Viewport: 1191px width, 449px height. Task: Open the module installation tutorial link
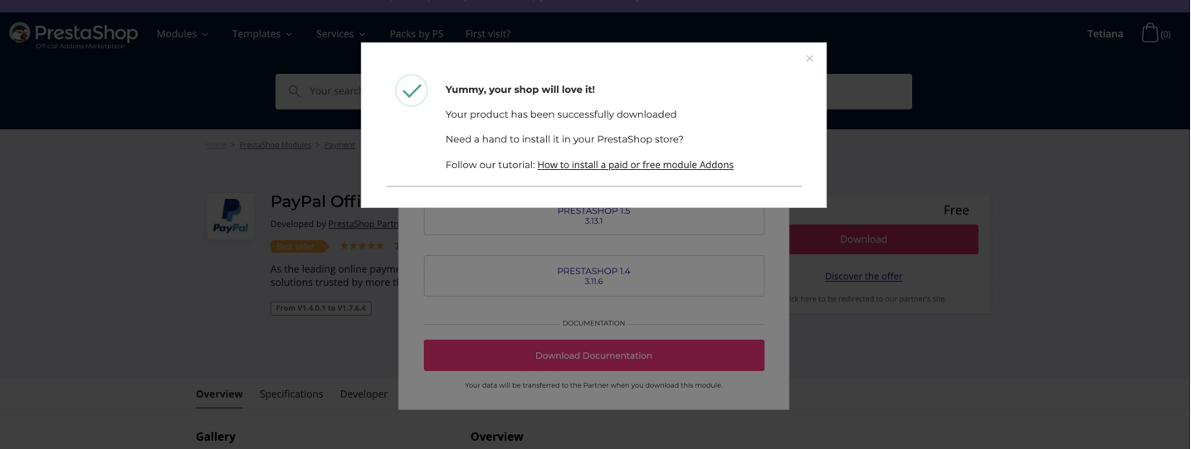[x=635, y=165]
